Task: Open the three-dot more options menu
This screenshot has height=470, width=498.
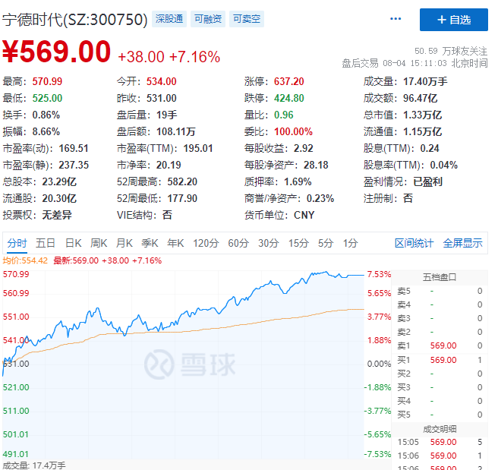Action: point(396,19)
